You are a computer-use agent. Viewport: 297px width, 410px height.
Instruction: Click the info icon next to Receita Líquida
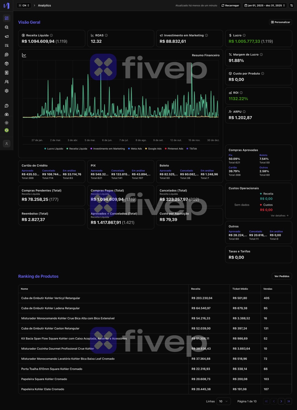[x=51, y=35]
